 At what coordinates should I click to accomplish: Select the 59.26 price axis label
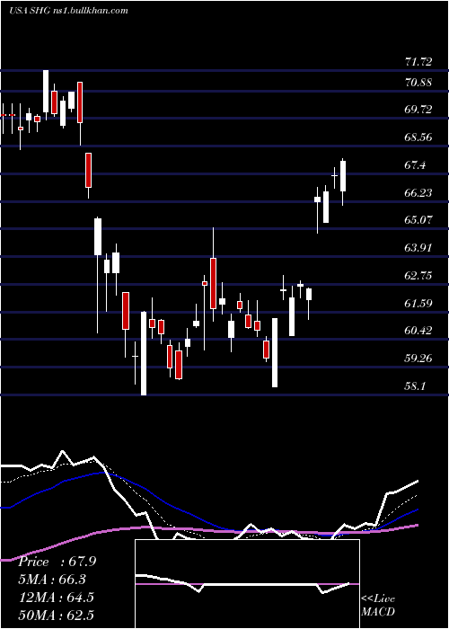pos(418,358)
